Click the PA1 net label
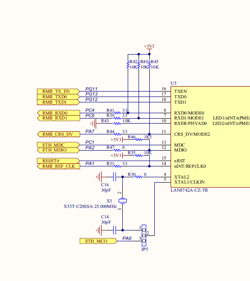 (90, 164)
